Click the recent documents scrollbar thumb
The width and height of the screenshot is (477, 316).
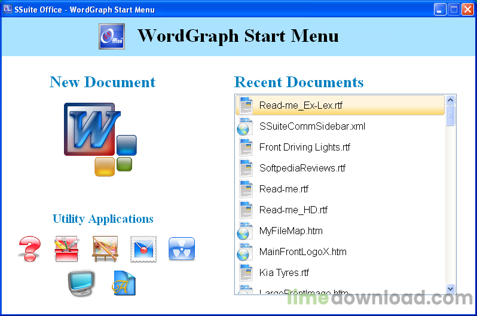tap(451, 115)
